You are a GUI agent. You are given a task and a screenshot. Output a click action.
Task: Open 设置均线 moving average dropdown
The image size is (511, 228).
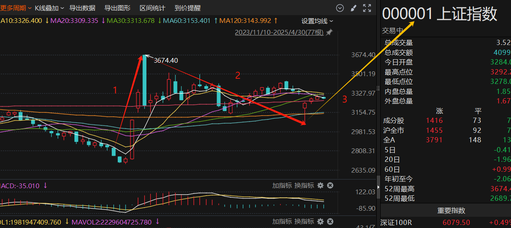317,21
